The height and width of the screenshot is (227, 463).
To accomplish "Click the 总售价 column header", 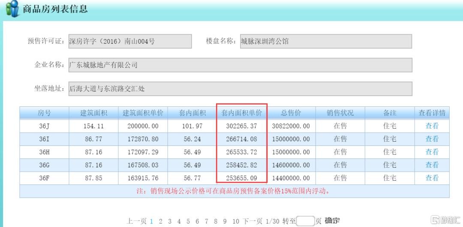I will [291, 113].
